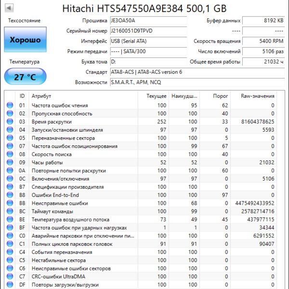The height and width of the screenshot is (289, 289).
Task: Go to previous disk with back arrow
Action: tap(9, 8)
